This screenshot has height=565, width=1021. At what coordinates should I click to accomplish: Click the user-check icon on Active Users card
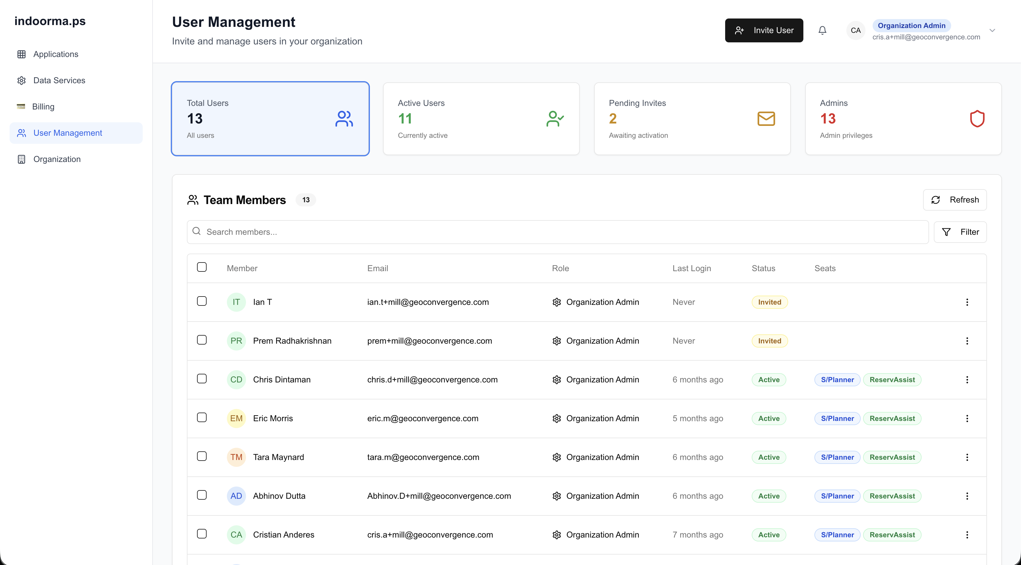pyautogui.click(x=555, y=119)
